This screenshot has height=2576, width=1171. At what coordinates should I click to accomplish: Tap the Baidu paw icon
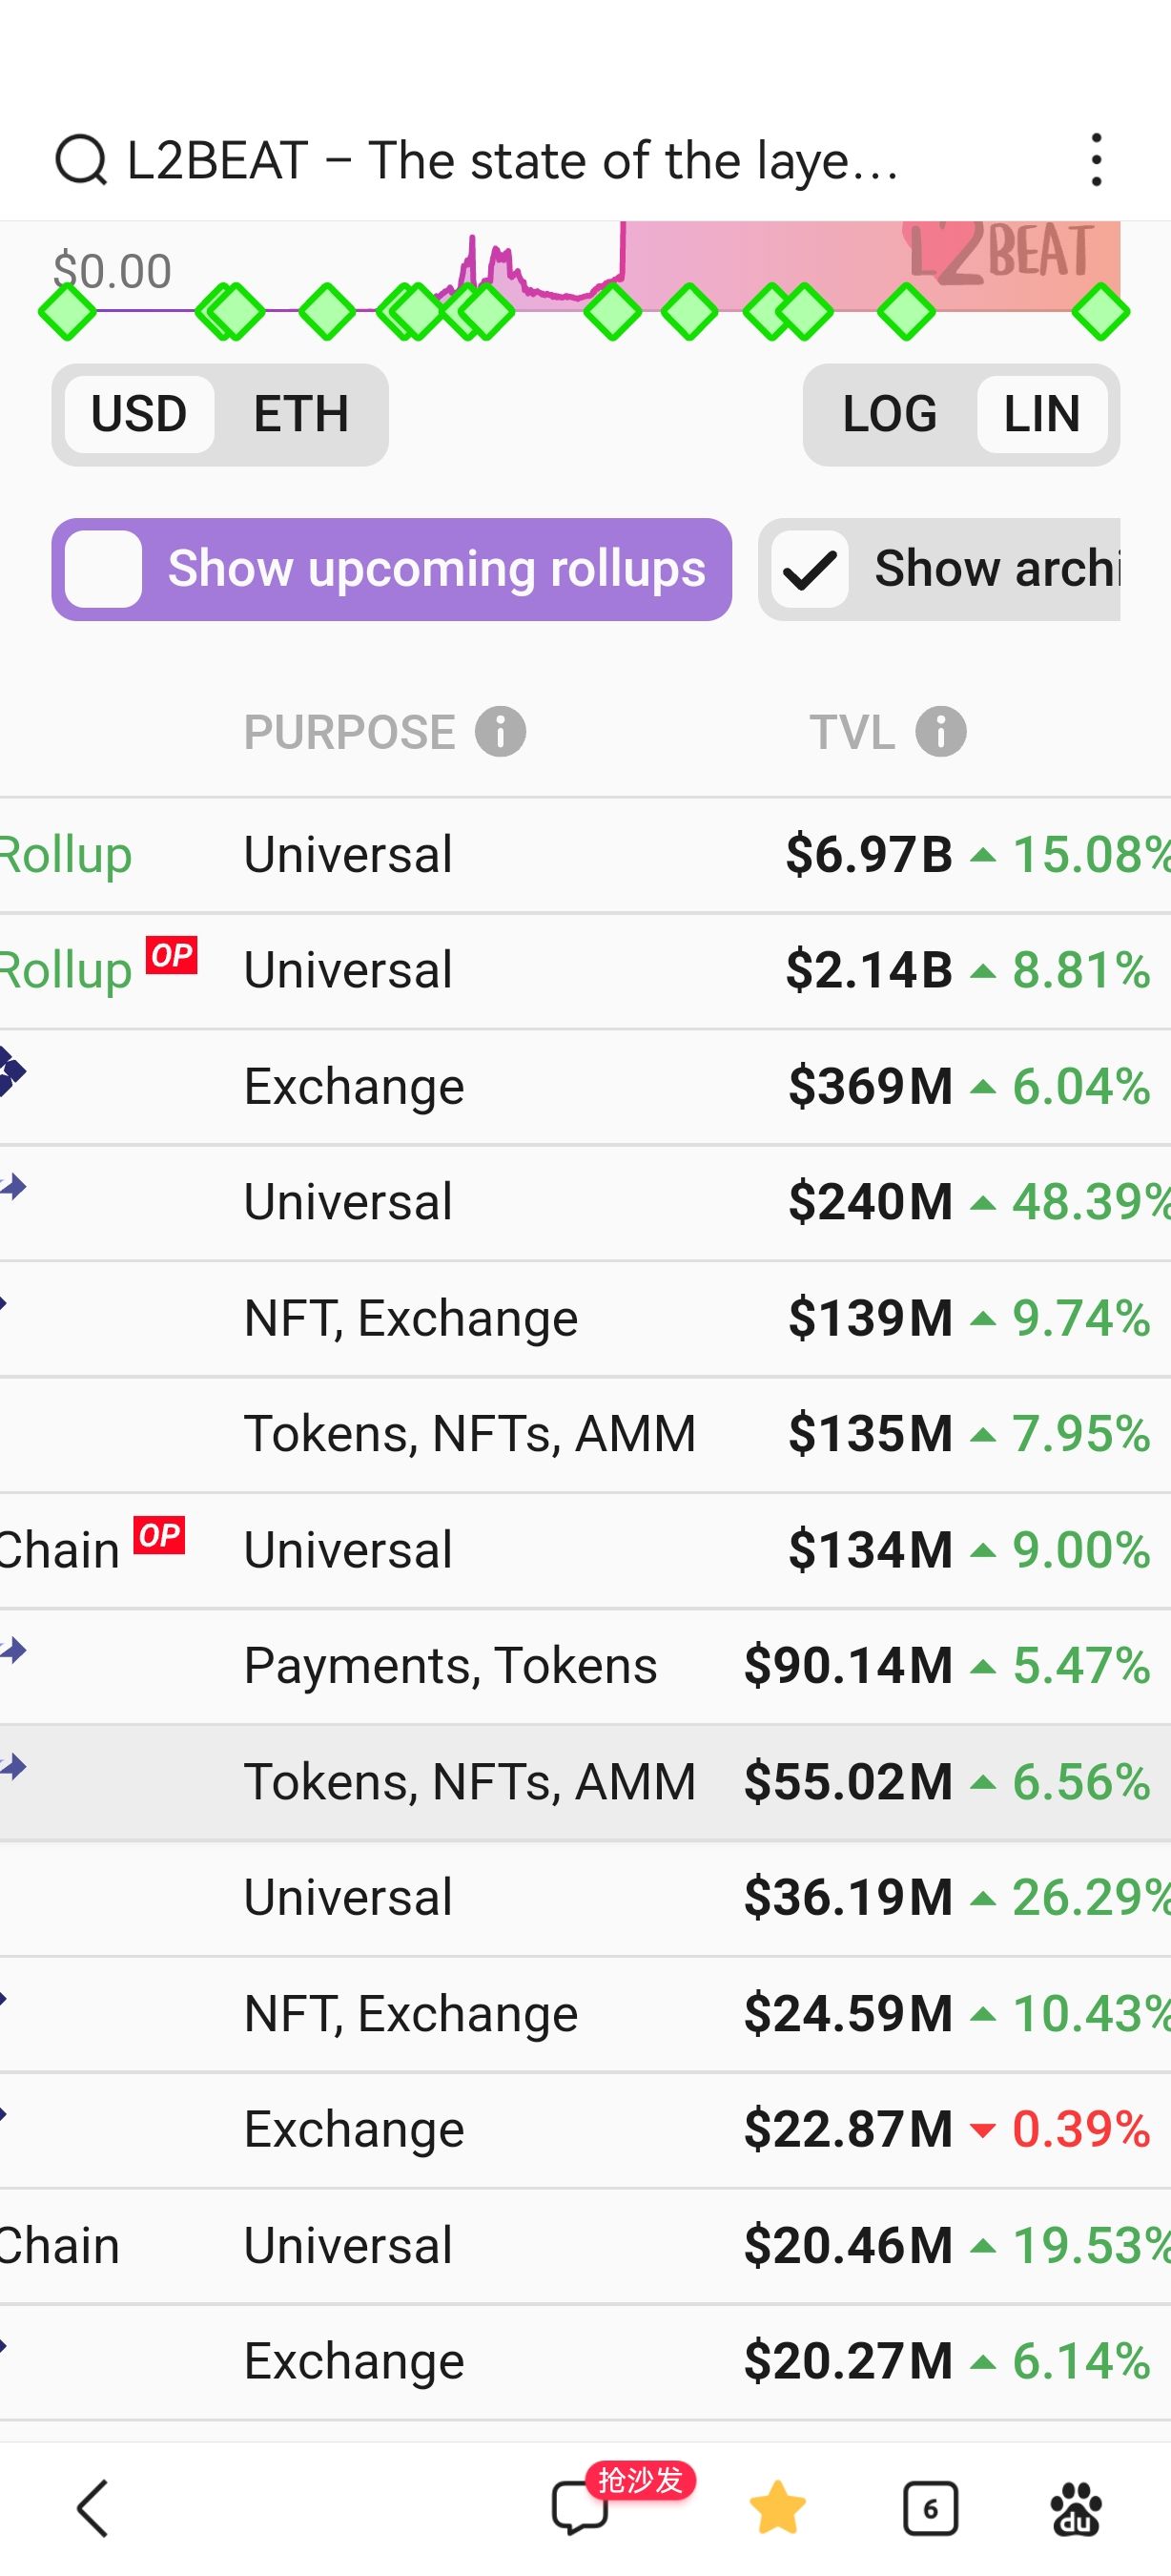coord(1076,2508)
